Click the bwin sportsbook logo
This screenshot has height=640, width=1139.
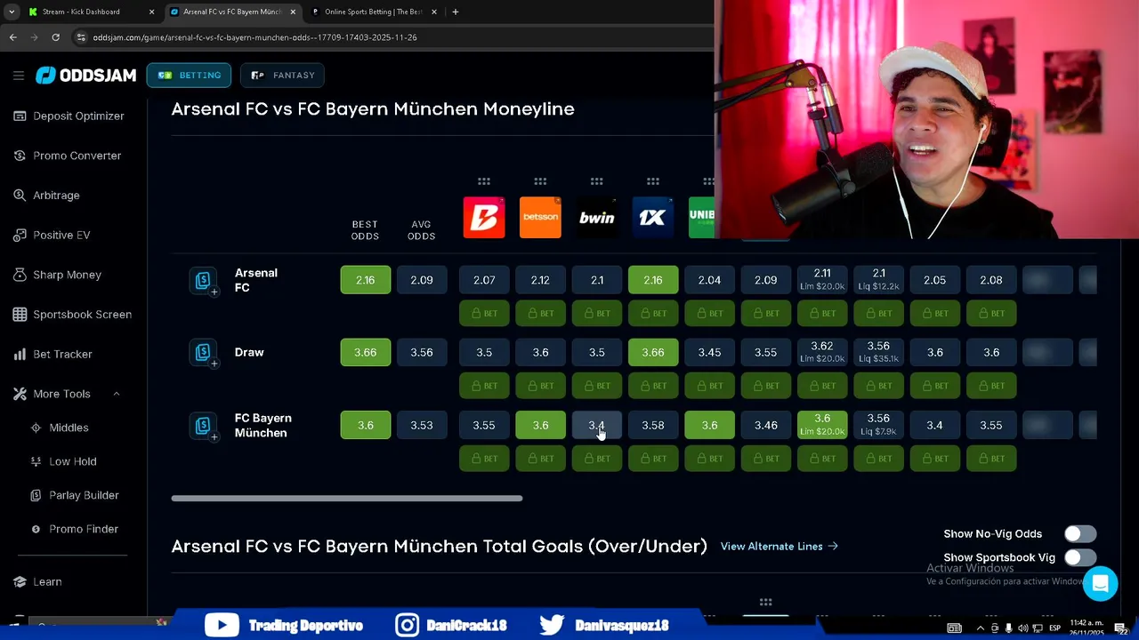click(597, 218)
